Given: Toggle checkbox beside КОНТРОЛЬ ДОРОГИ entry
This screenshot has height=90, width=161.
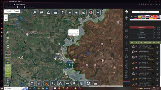Looking at the screenshot, I should click(157, 48).
